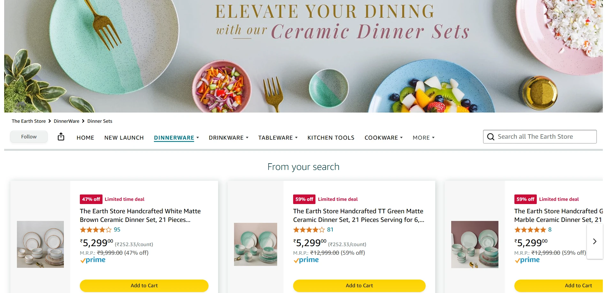Click the share icon next to Follow
Image resolution: width=607 pixels, height=293 pixels.
(61, 136)
